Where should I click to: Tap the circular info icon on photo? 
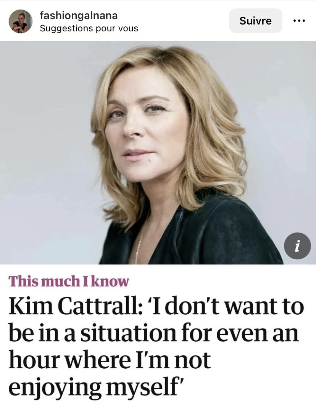[297, 246]
